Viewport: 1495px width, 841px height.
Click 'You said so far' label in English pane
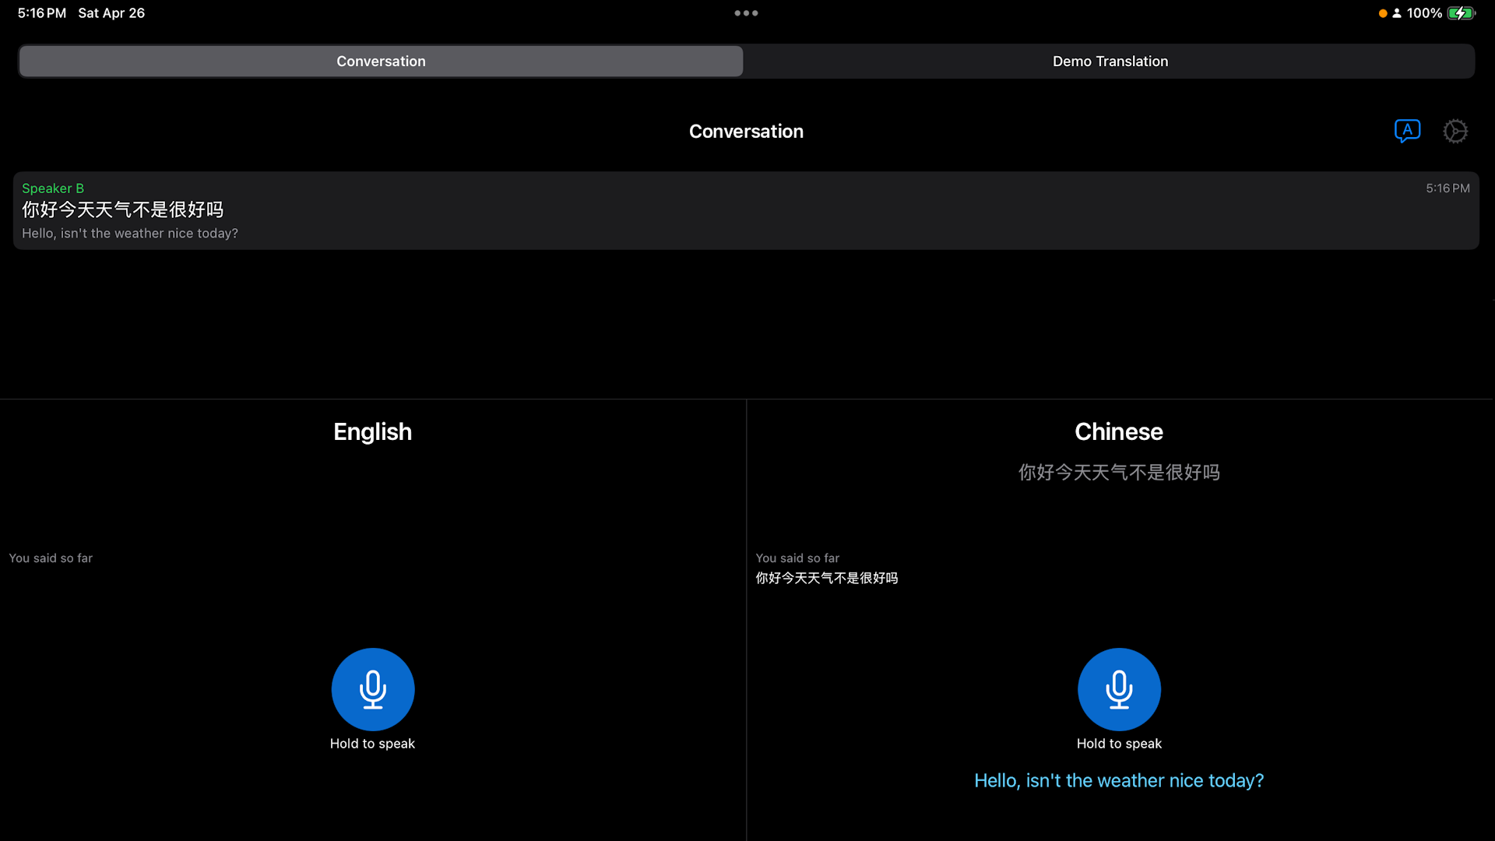(x=51, y=558)
